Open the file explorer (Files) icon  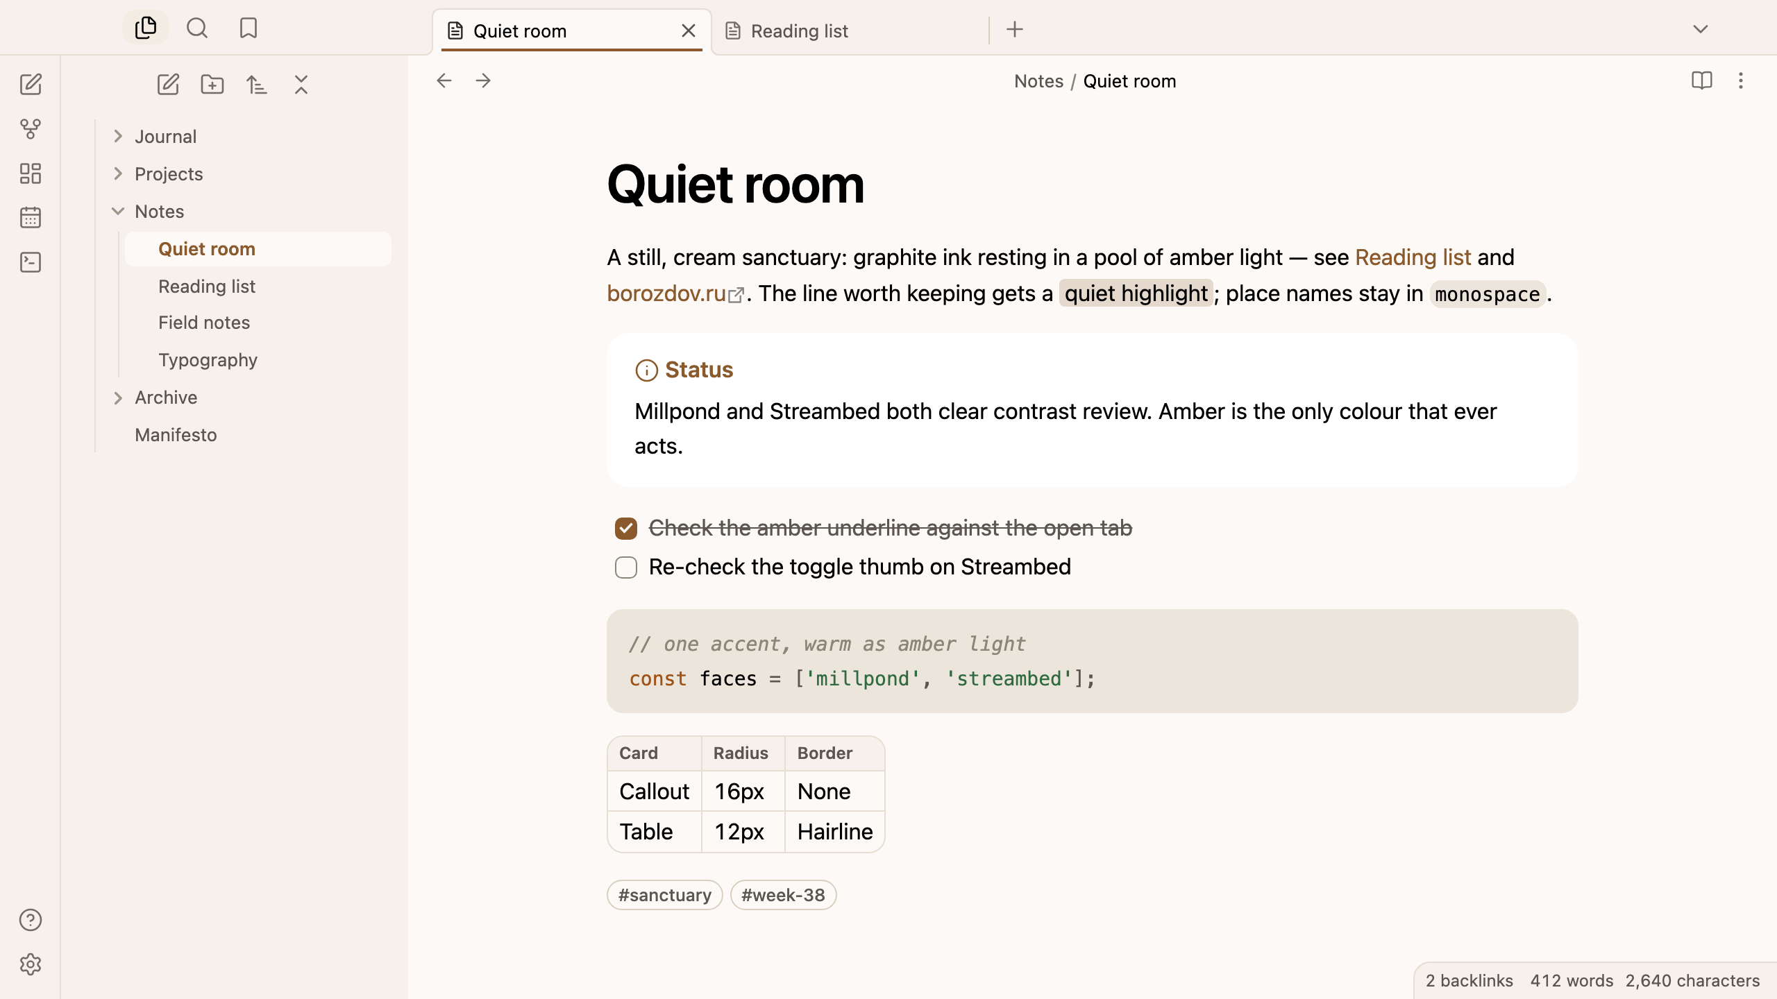point(146,28)
